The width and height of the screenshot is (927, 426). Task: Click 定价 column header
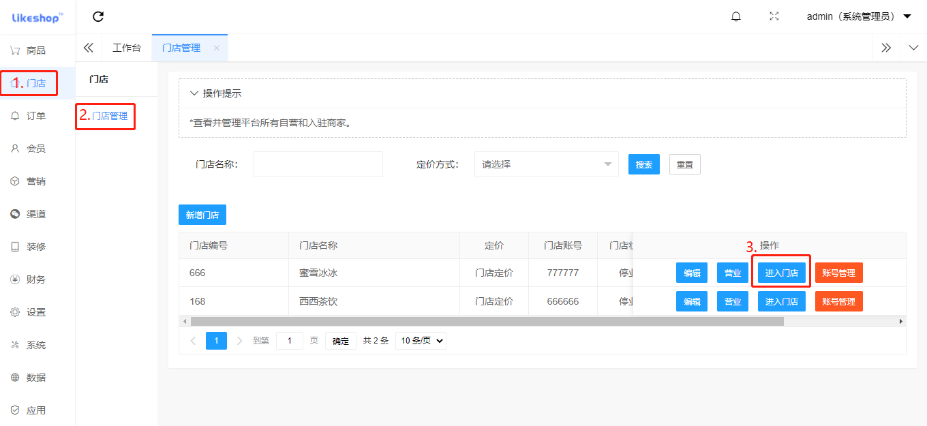494,245
